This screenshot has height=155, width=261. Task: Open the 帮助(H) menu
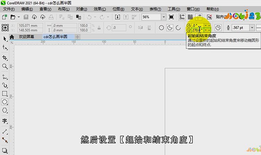[212, 9]
